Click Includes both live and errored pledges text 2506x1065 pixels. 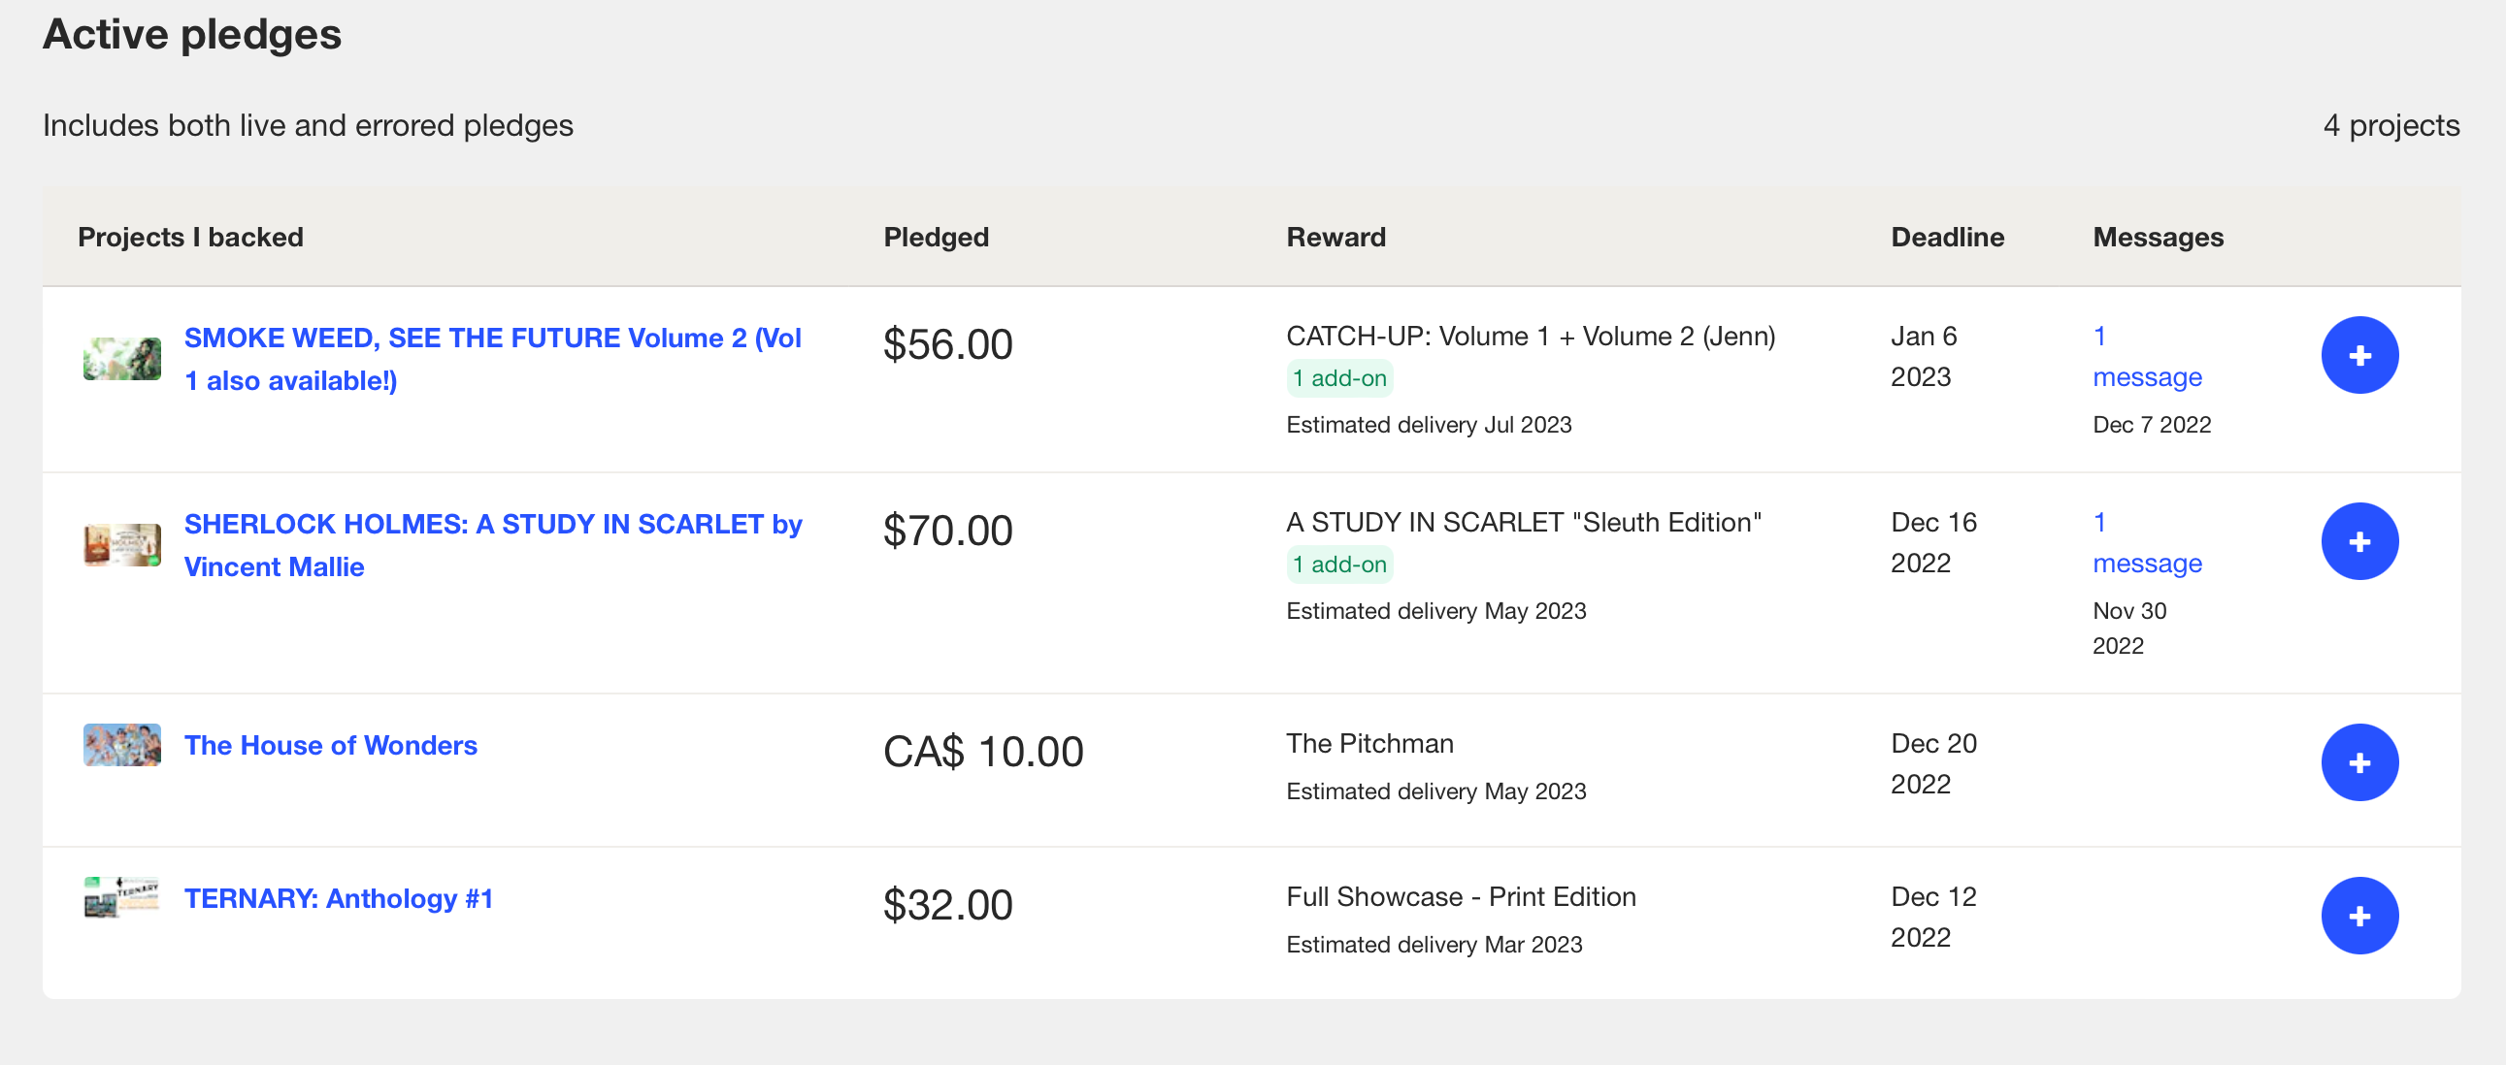(308, 125)
